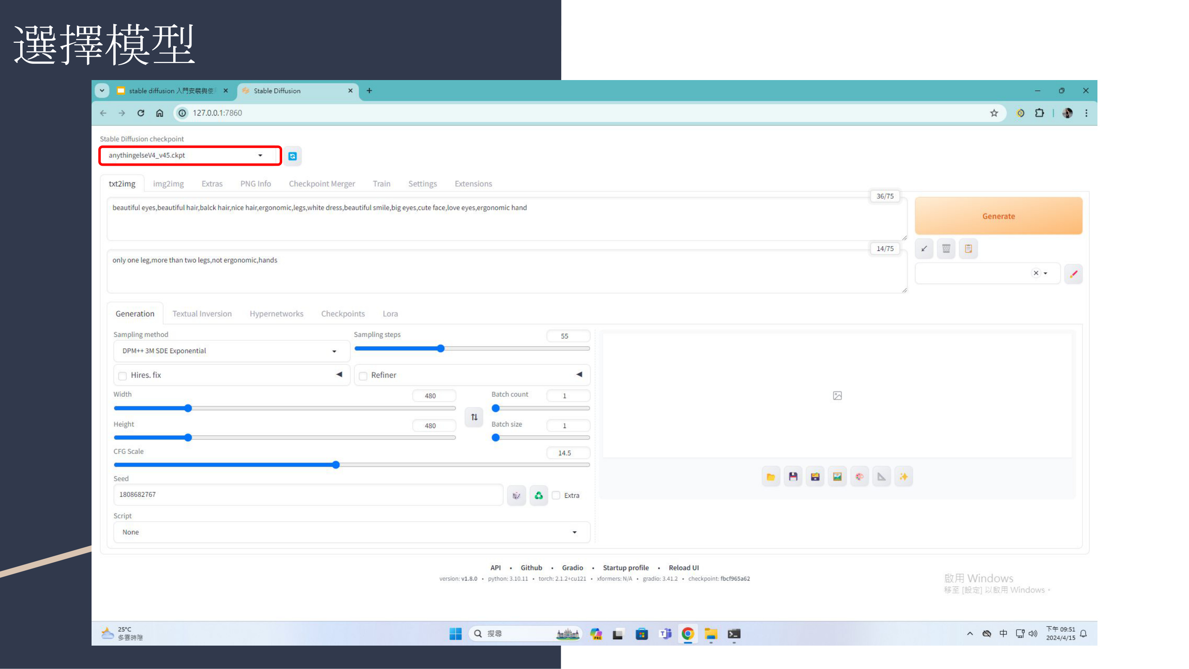Open Checkpoint Merger tab
The height and width of the screenshot is (669, 1189).
click(x=322, y=184)
